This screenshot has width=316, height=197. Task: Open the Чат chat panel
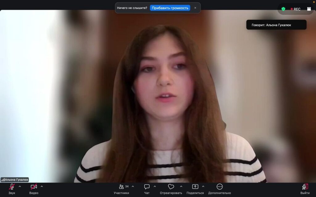147,187
